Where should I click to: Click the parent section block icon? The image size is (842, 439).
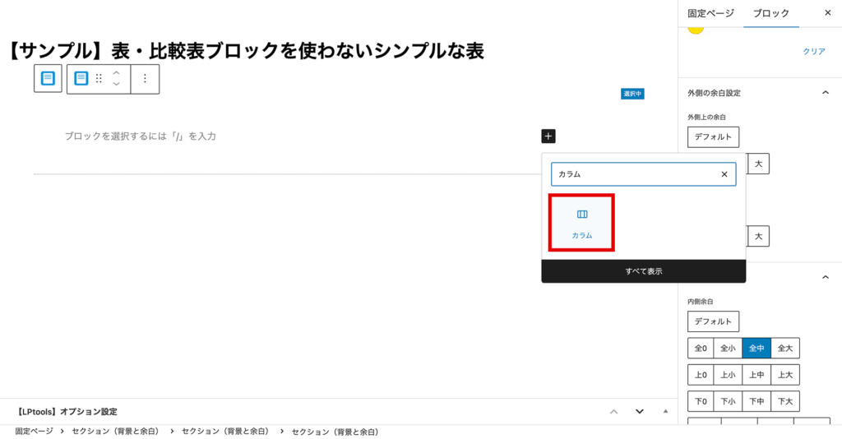click(x=48, y=79)
